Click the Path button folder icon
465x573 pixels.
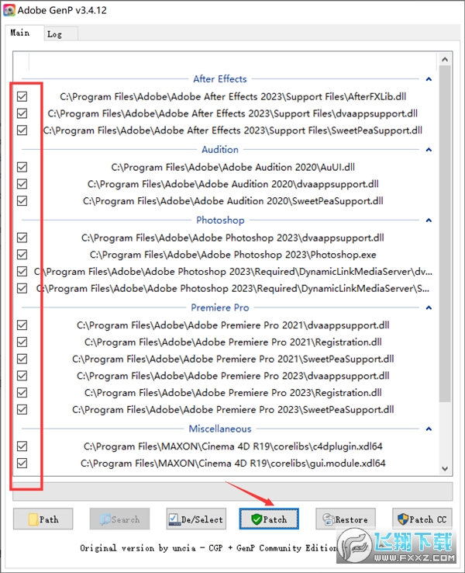pos(33,519)
